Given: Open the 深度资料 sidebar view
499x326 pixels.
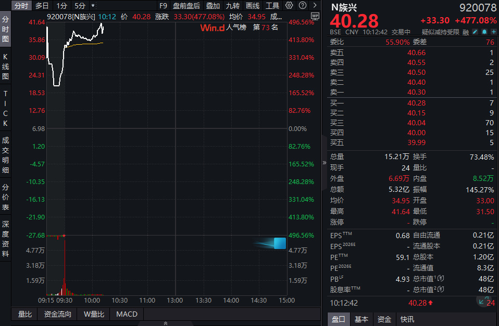Looking at the screenshot, I should pos(5,239).
